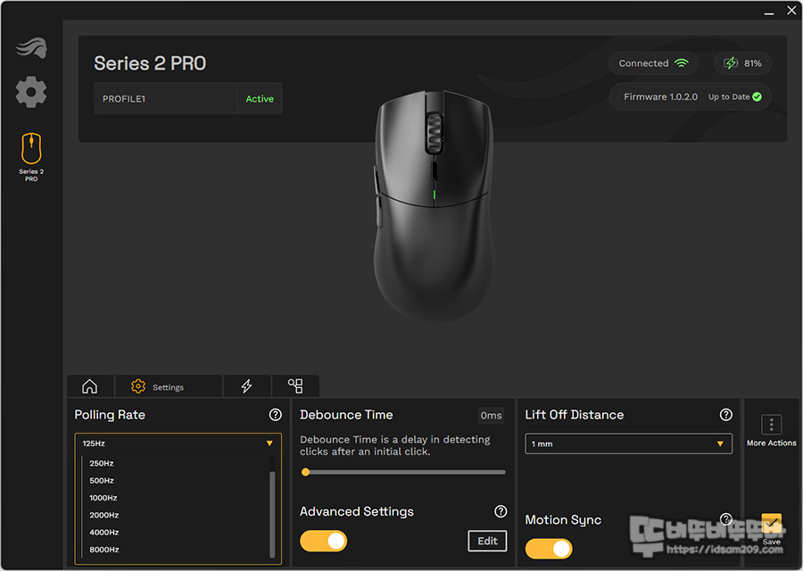803x571 pixels.
Task: Click the Debounce Time slider handle
Action: point(305,472)
